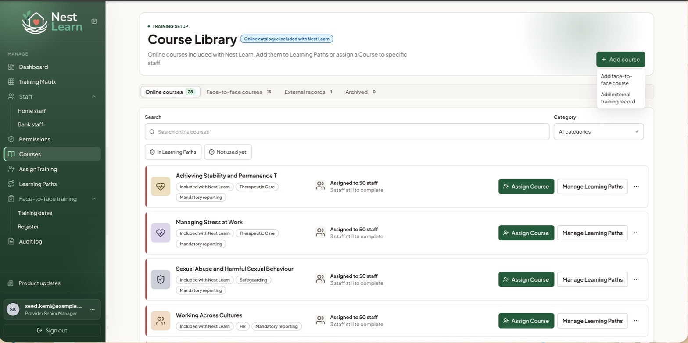Viewport: 688px width, 343px height.
Task: Click the Add course dropdown button
Action: (x=620, y=60)
